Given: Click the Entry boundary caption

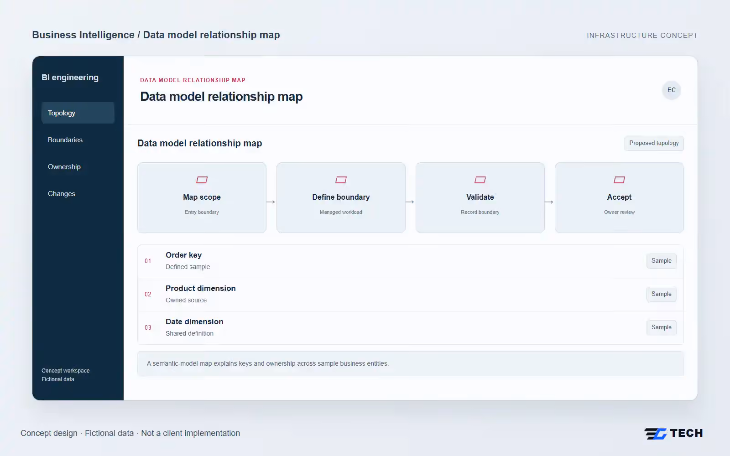Looking at the screenshot, I should [202, 212].
